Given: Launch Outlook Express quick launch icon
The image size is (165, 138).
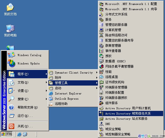Looking at the screenshot, I should tap(25, 134).
